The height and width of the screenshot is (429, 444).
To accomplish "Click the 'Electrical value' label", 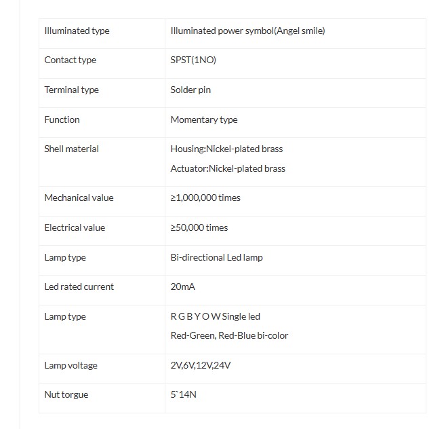I will pos(75,227).
